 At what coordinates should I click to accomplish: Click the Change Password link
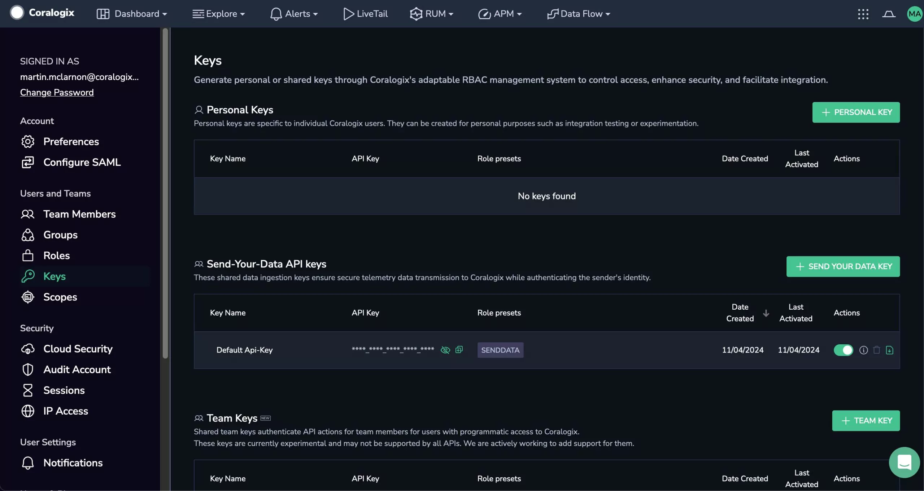57,93
